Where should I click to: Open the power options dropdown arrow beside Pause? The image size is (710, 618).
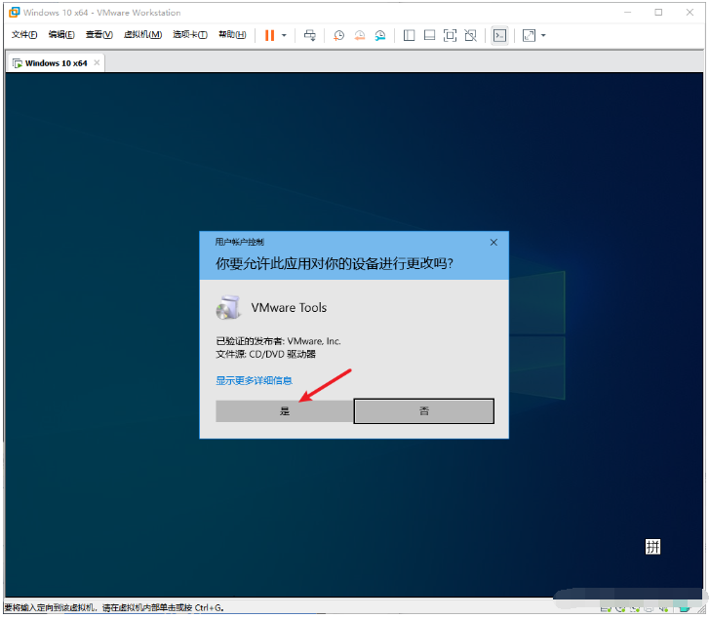pyautogui.click(x=284, y=35)
